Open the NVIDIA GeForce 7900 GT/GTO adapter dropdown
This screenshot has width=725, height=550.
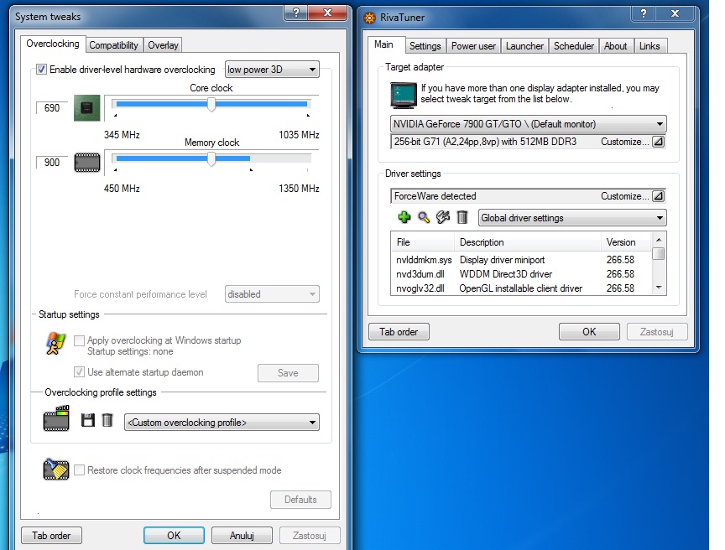pos(528,124)
